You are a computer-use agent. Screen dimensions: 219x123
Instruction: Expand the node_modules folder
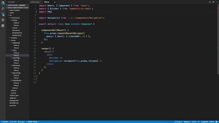(x=14, y=10)
